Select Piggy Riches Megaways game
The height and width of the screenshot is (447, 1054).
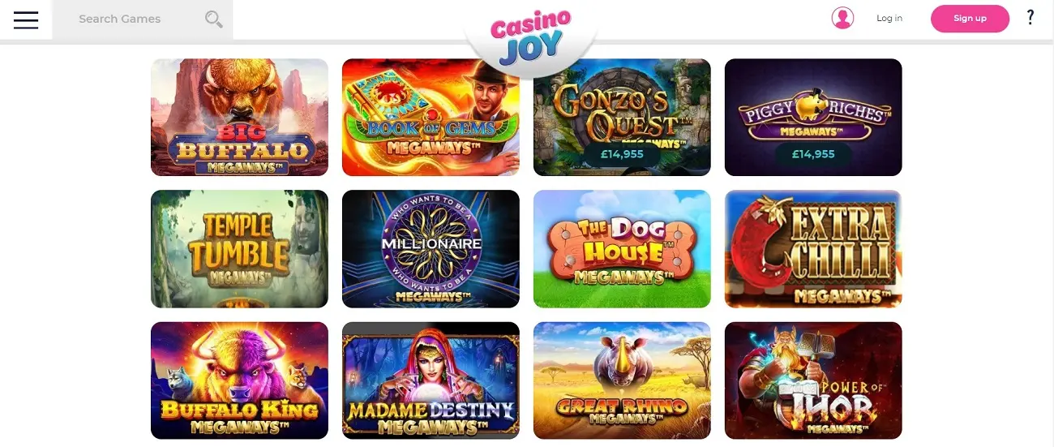tap(813, 117)
